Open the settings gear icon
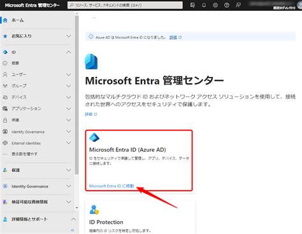Viewport: 302px width, 234px height. point(215,5)
